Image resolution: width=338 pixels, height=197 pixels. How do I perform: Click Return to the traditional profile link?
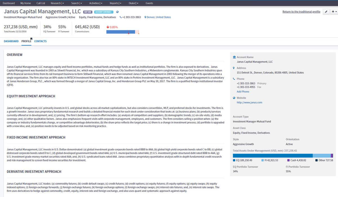tap(301, 12)
